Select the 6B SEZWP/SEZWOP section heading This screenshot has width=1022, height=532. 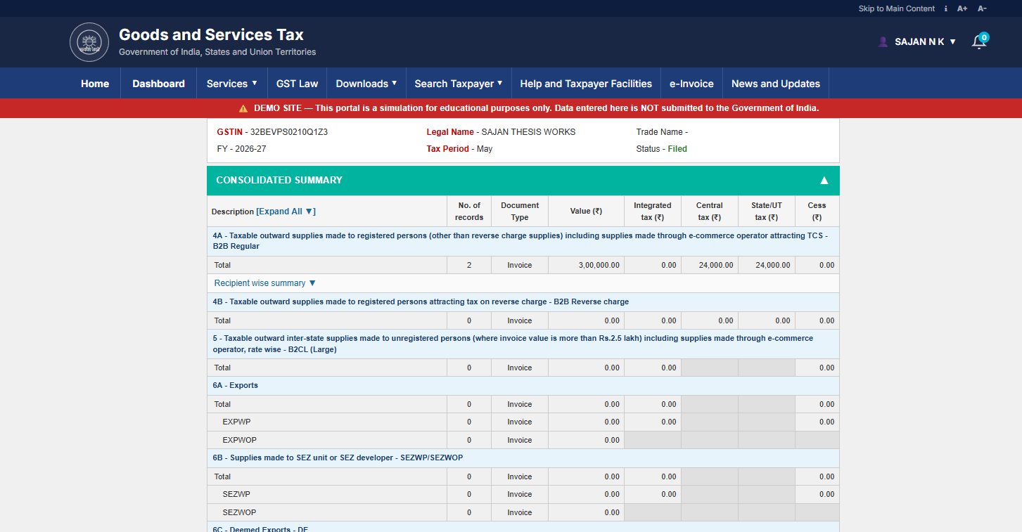coord(523,458)
